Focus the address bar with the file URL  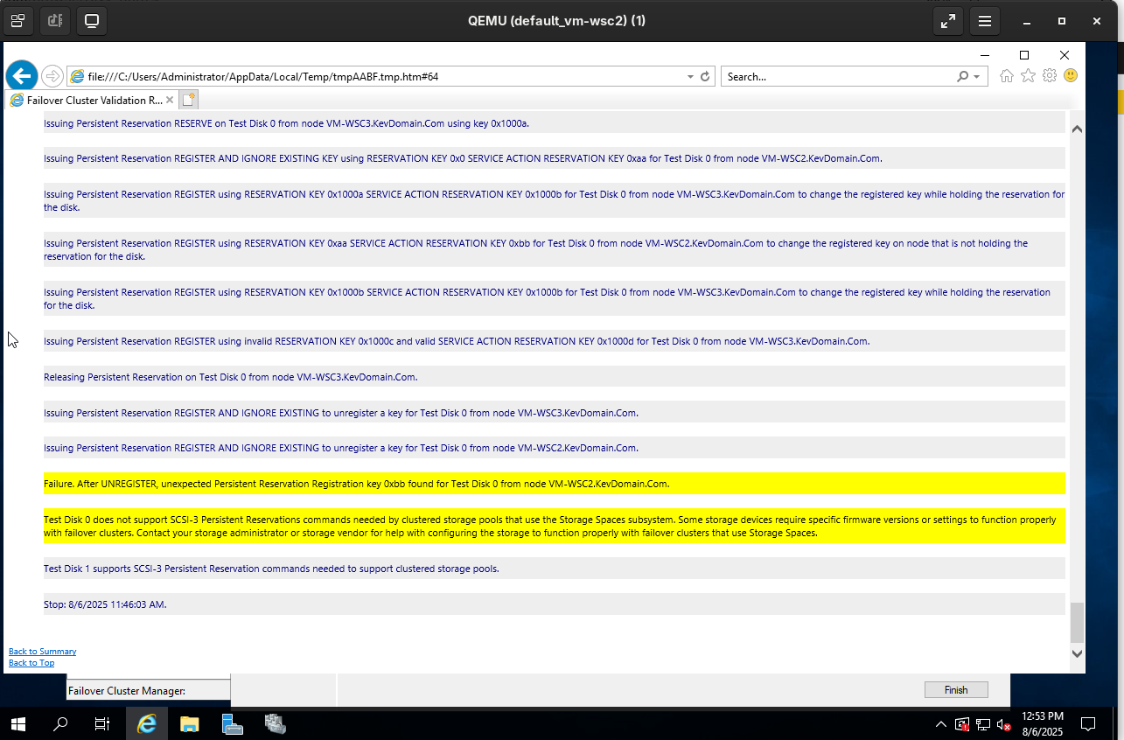pyautogui.click(x=385, y=76)
